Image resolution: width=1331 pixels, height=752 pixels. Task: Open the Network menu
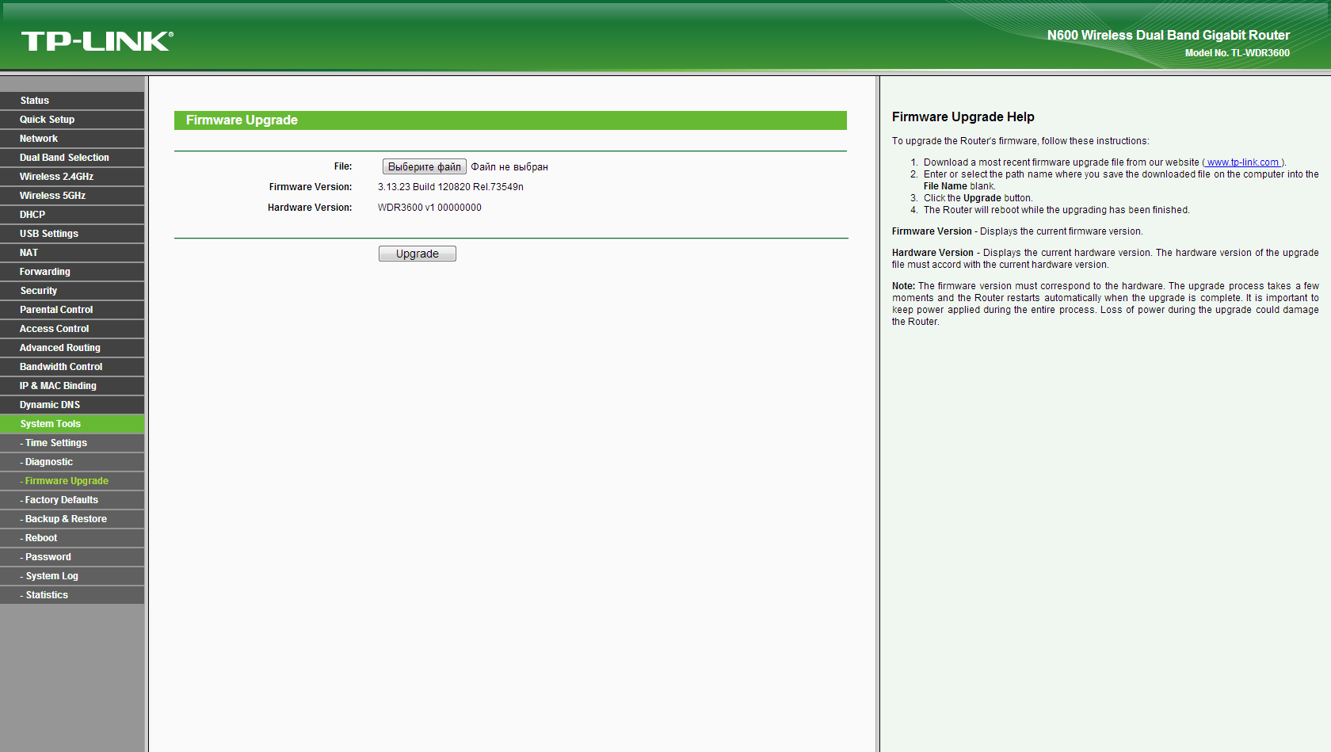click(x=72, y=139)
